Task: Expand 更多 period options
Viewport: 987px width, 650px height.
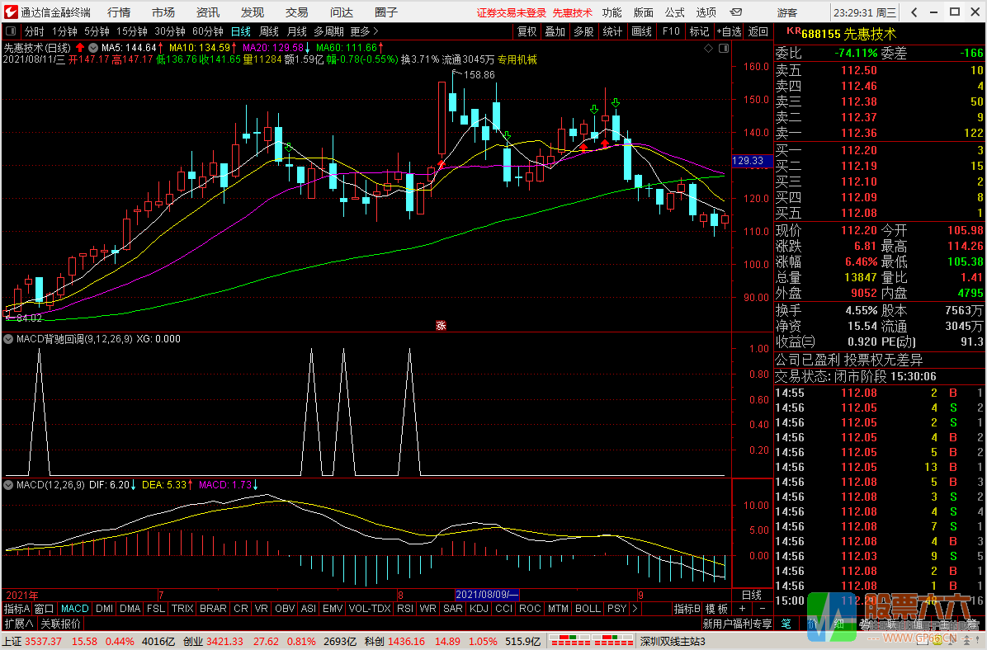Action: (365, 31)
